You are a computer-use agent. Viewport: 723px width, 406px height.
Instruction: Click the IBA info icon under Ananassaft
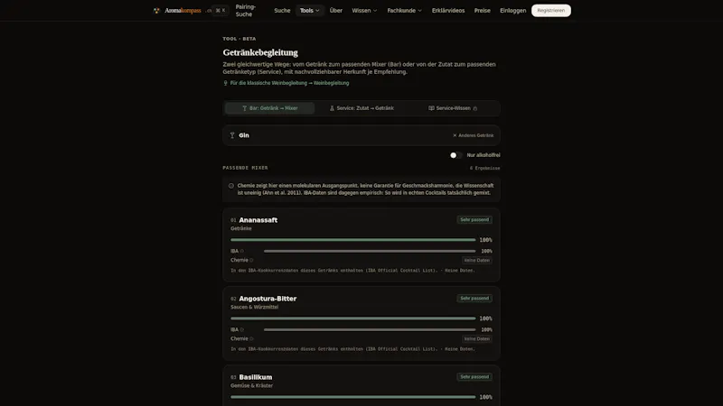tap(242, 252)
